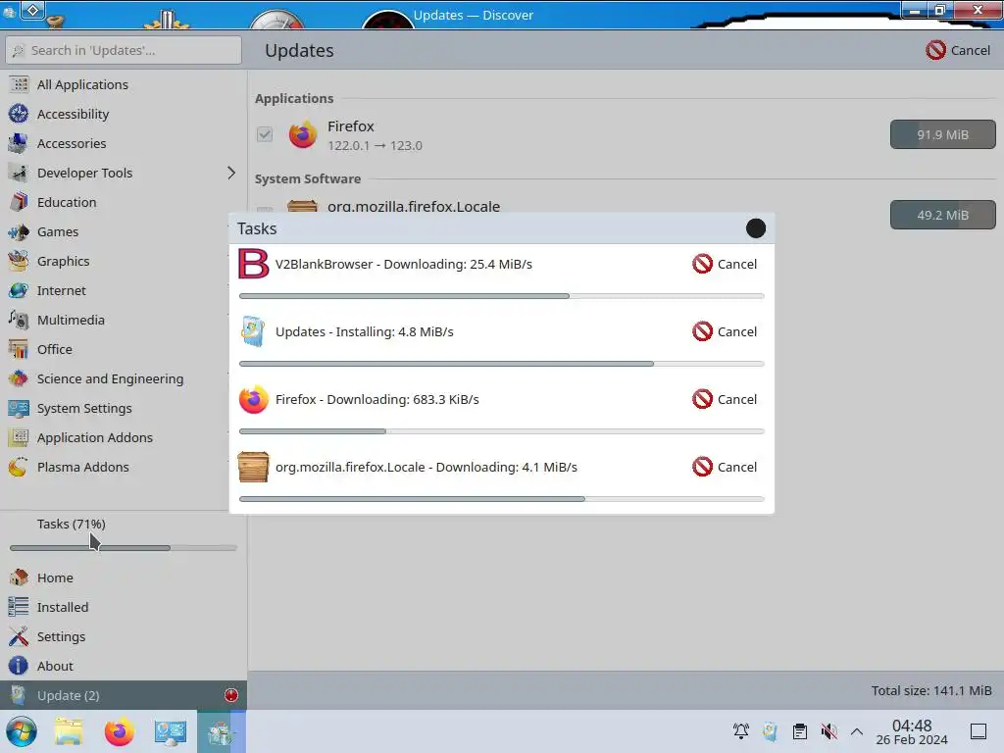The width and height of the screenshot is (1004, 753).
Task: Focus the Search in 'Updates' field
Action: point(124,50)
